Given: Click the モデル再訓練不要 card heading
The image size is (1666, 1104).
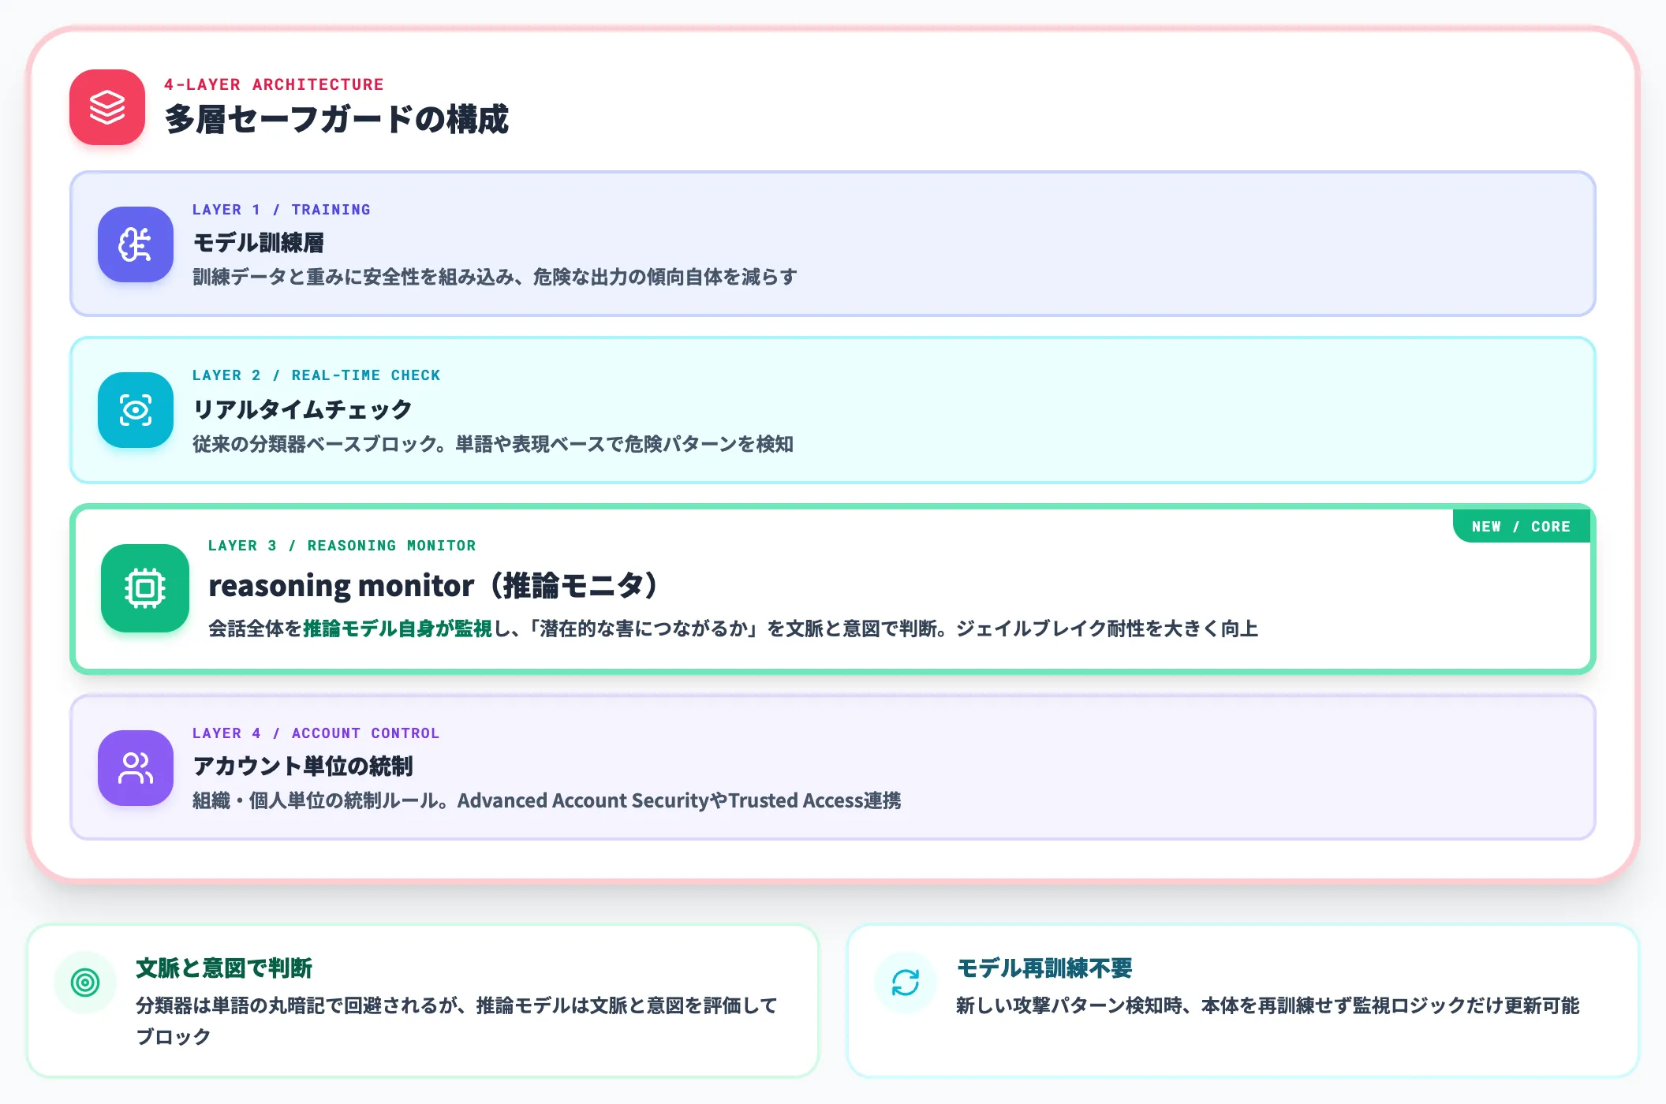Looking at the screenshot, I should pyautogui.click(x=1044, y=968).
